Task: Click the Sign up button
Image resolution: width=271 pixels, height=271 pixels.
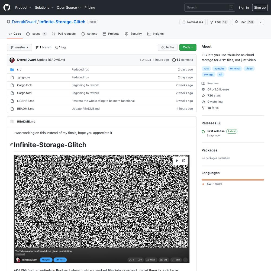Action: click(x=260, y=7)
